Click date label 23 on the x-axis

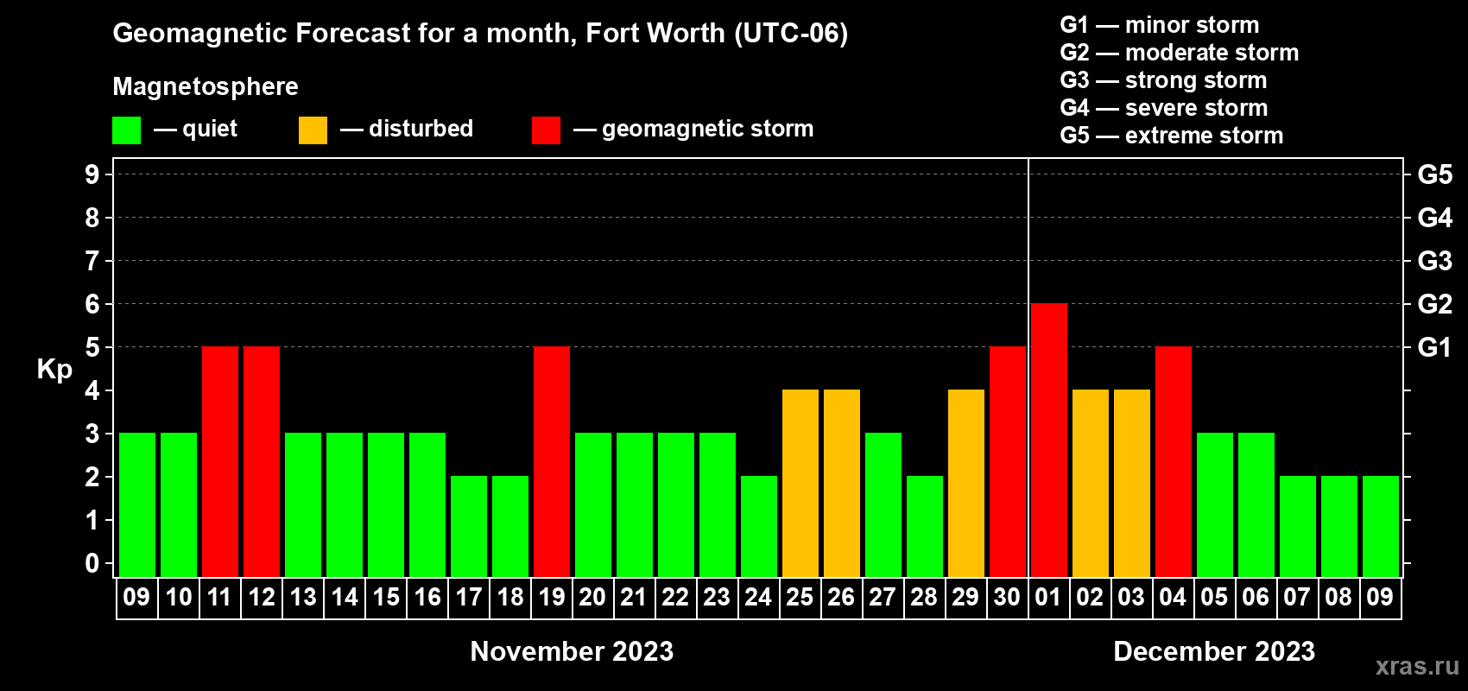point(718,598)
